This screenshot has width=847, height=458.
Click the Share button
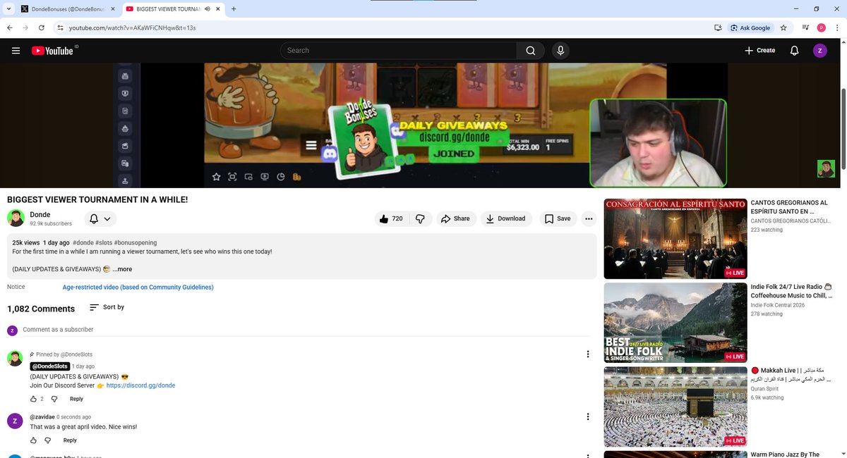(x=455, y=218)
